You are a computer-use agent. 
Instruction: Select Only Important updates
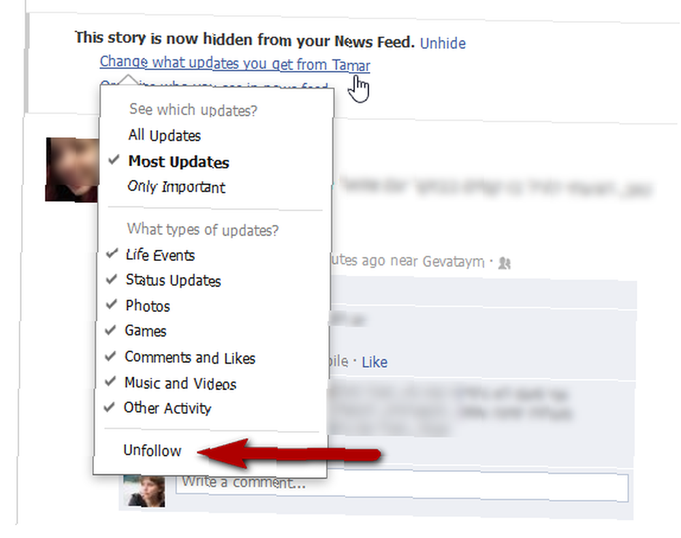pos(176,187)
